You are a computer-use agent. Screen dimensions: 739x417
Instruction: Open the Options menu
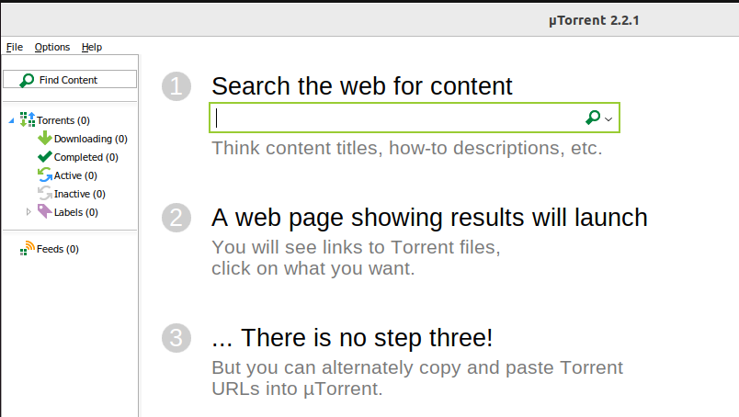(x=52, y=47)
